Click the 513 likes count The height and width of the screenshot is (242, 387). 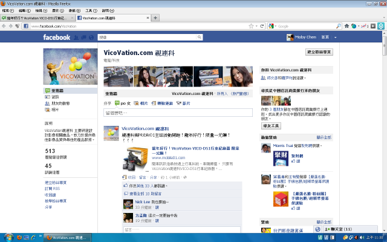coord(50,151)
